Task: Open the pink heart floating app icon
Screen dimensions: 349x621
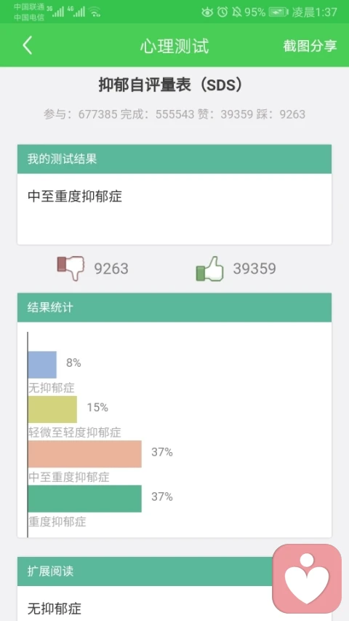Action: point(307,579)
